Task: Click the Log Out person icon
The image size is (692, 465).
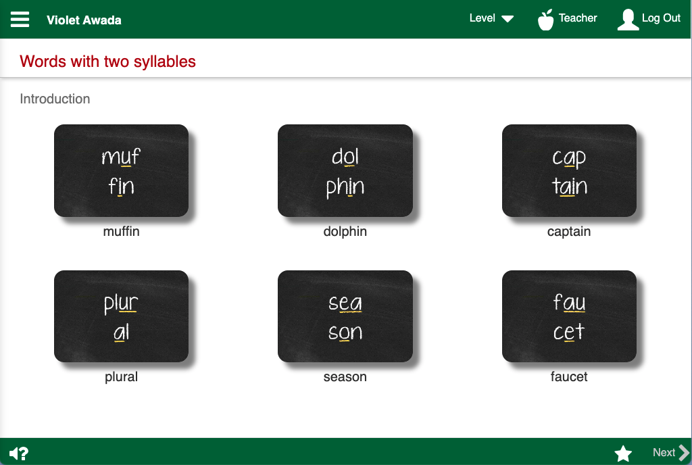Action: coord(628,20)
